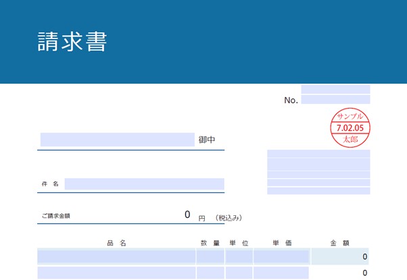Image resolution: width=407 pixels, height=280 pixels.
Task: Click the 単位 column header
Action: (239, 243)
